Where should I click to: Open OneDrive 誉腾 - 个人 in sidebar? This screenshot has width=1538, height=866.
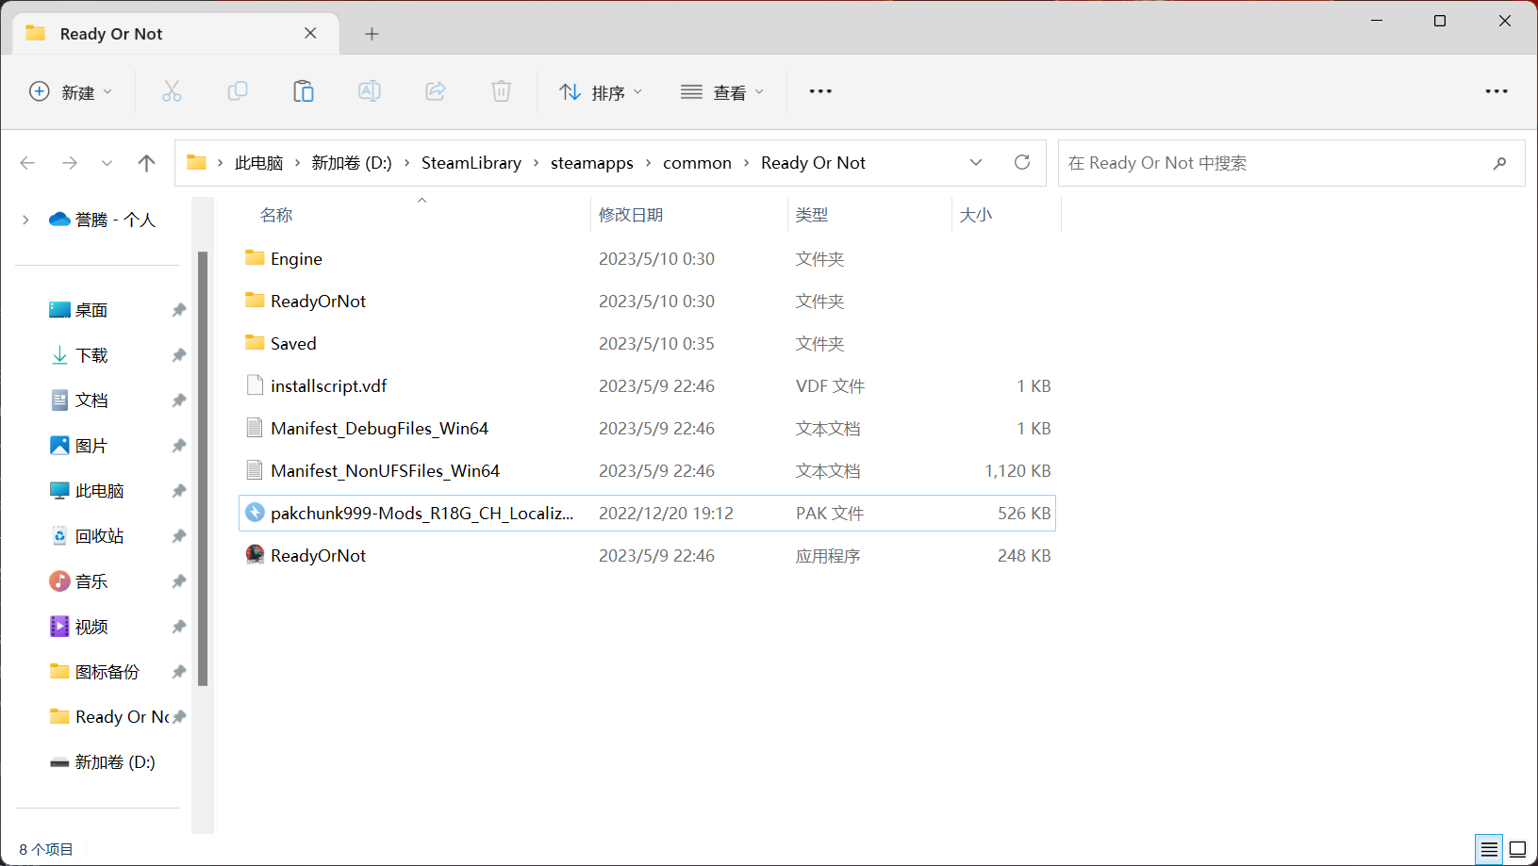(x=102, y=220)
